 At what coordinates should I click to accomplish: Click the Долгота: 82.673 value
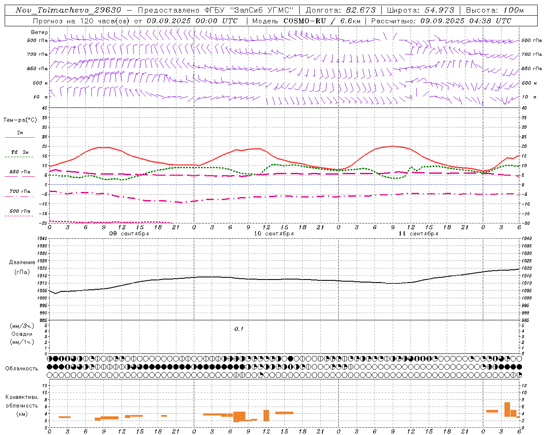point(341,10)
